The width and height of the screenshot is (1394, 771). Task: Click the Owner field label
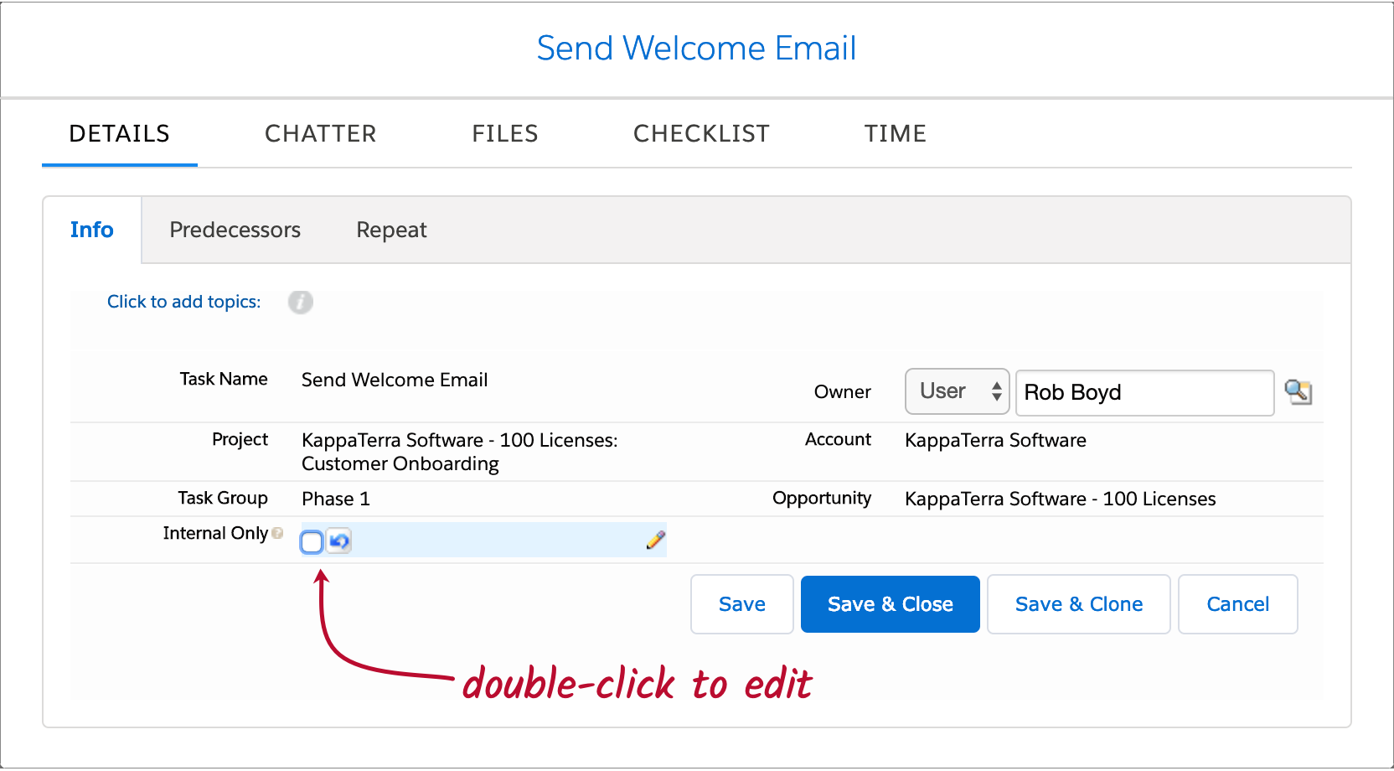point(843,391)
